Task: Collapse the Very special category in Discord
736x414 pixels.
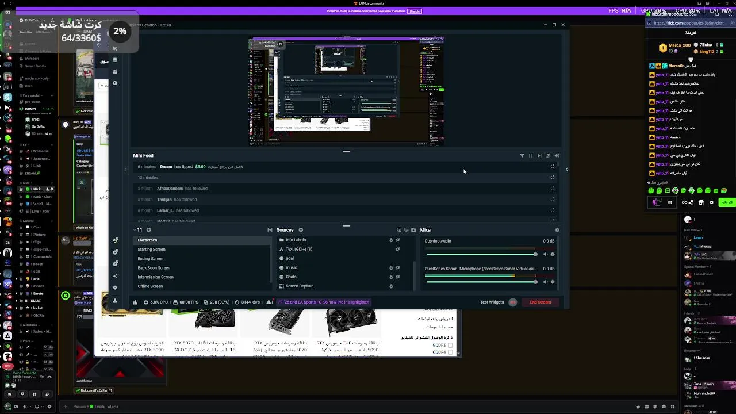Action: pyautogui.click(x=31, y=95)
